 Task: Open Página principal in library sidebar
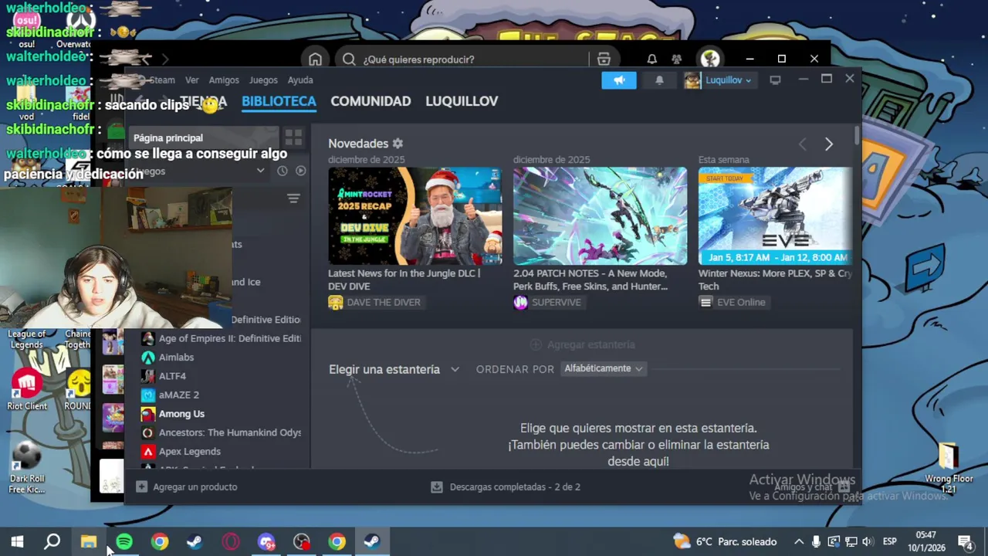click(203, 137)
